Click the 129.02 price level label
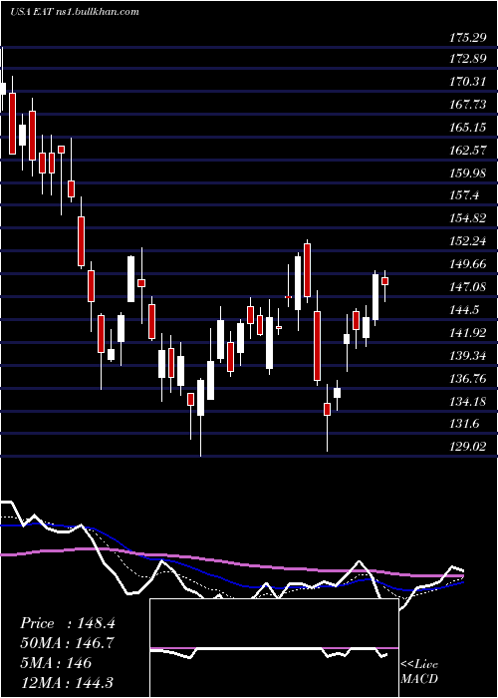 click(468, 447)
